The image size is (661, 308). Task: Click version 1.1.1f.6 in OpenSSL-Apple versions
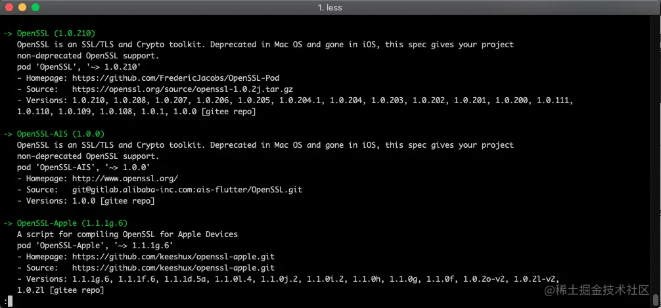137,279
